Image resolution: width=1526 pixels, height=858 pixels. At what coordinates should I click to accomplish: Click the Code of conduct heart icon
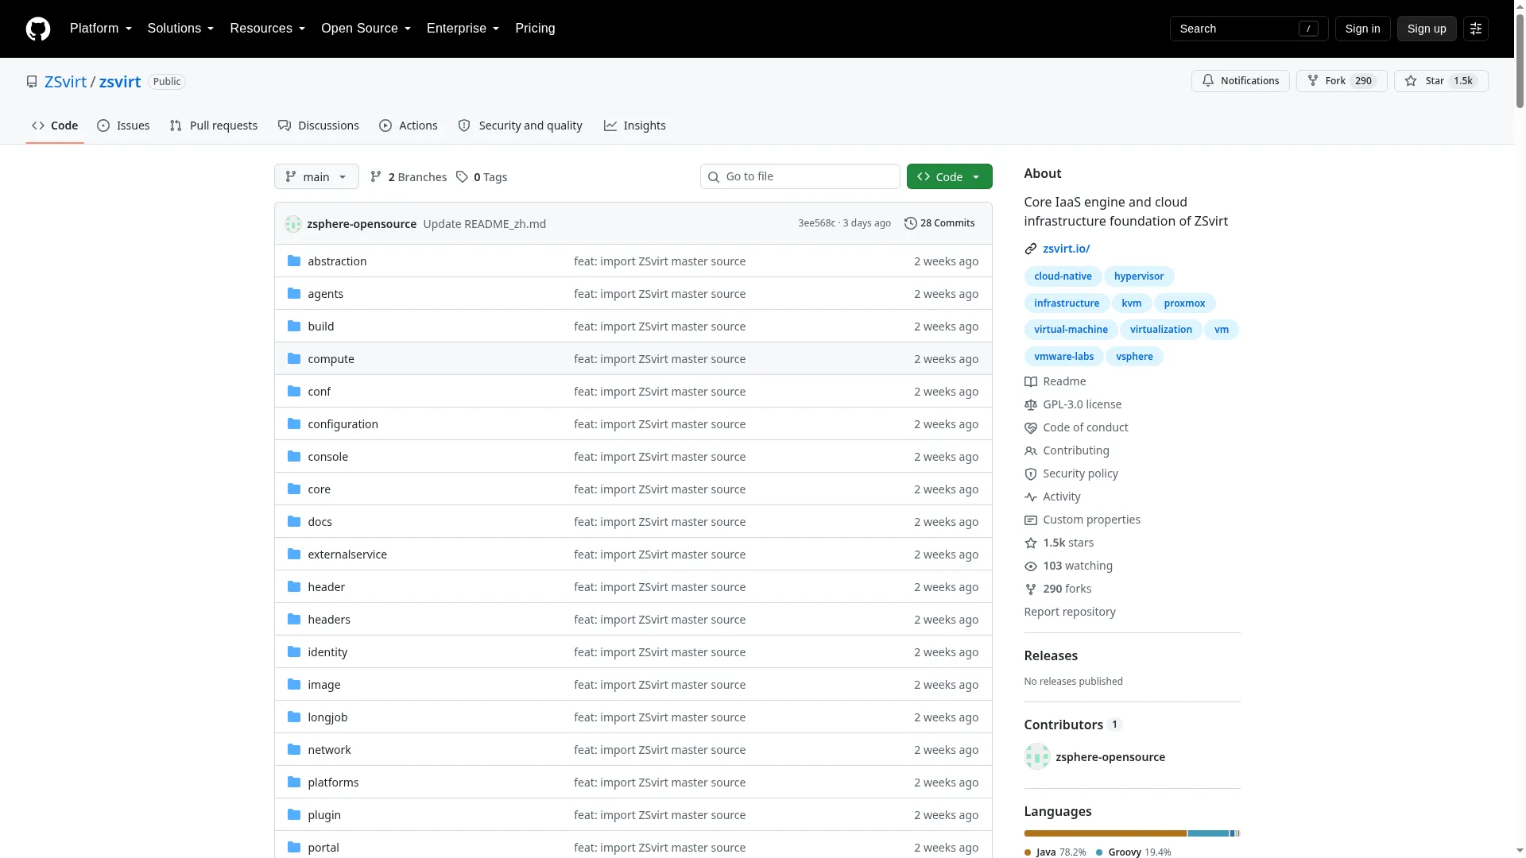tap(1031, 427)
